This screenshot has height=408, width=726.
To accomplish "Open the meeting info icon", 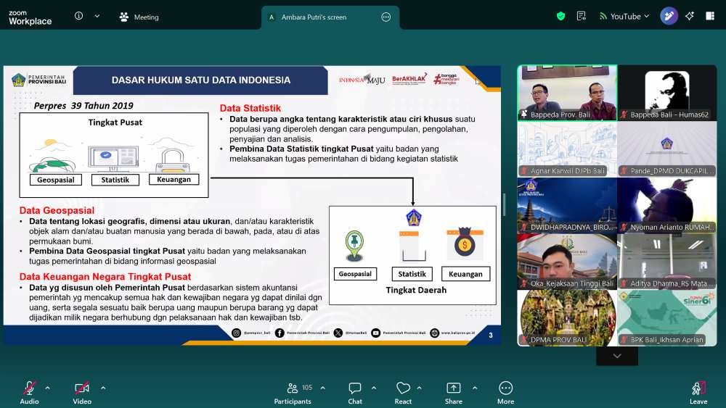I will pyautogui.click(x=78, y=16).
